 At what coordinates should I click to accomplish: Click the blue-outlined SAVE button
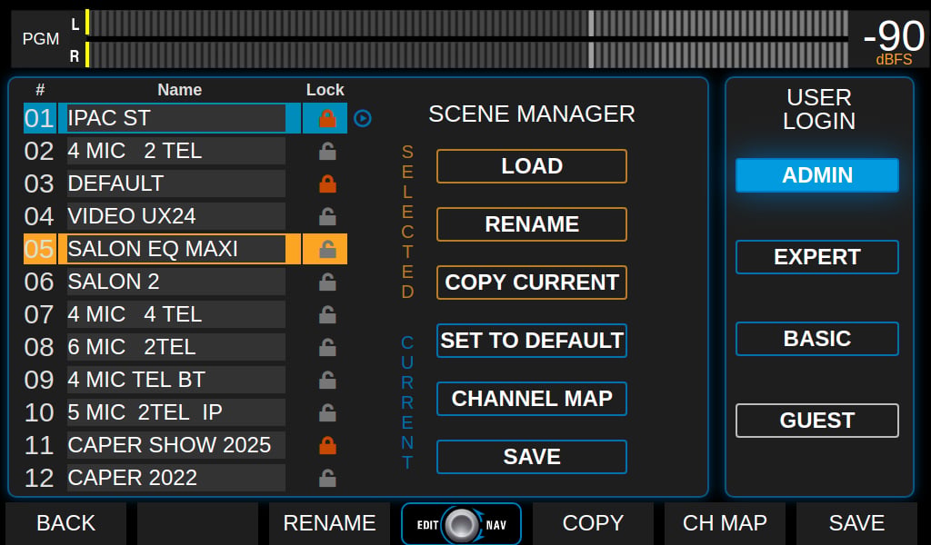click(531, 457)
